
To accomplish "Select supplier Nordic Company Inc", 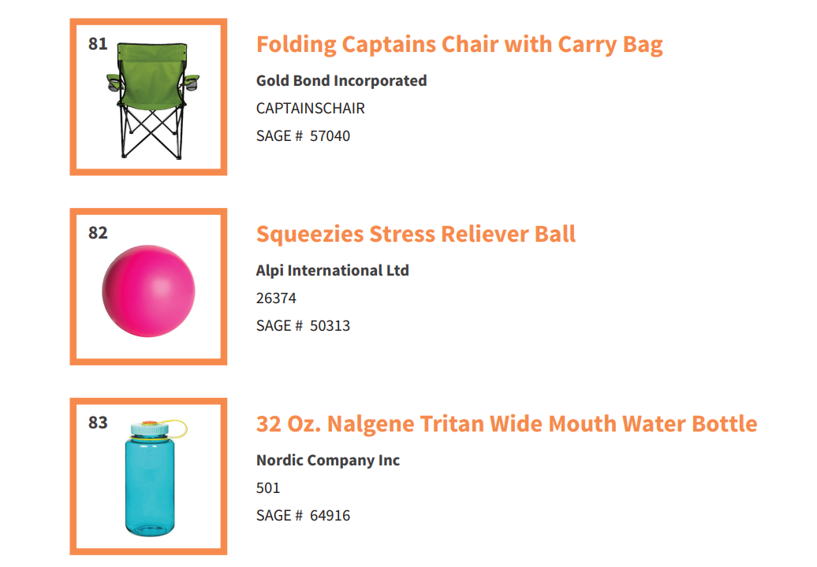I will [x=328, y=461].
